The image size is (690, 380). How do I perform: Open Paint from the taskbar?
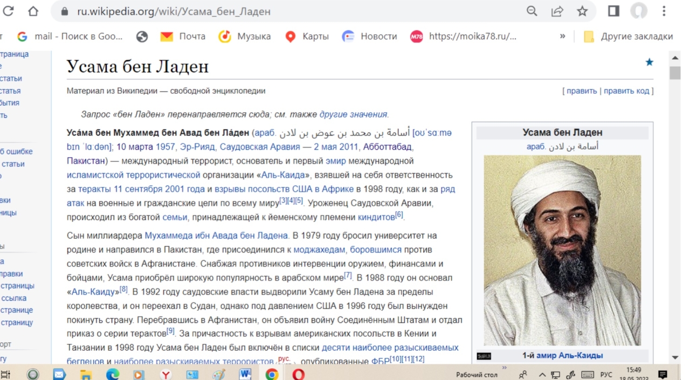[x=218, y=374]
